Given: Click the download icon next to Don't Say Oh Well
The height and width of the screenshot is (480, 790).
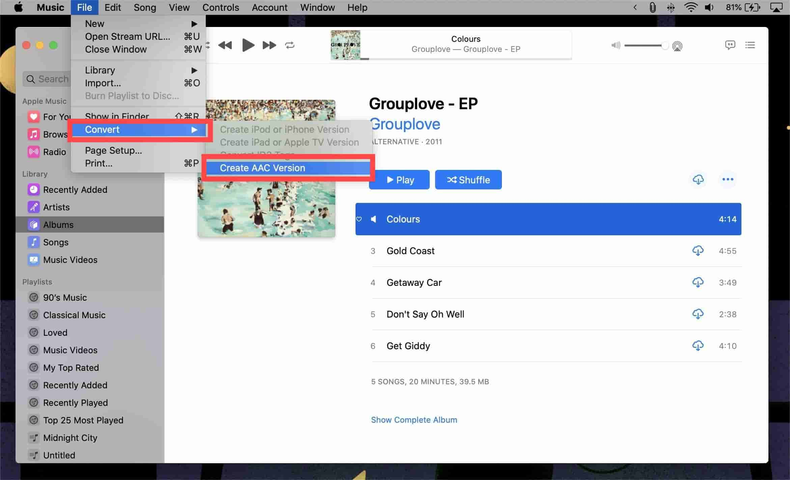Looking at the screenshot, I should coord(698,314).
